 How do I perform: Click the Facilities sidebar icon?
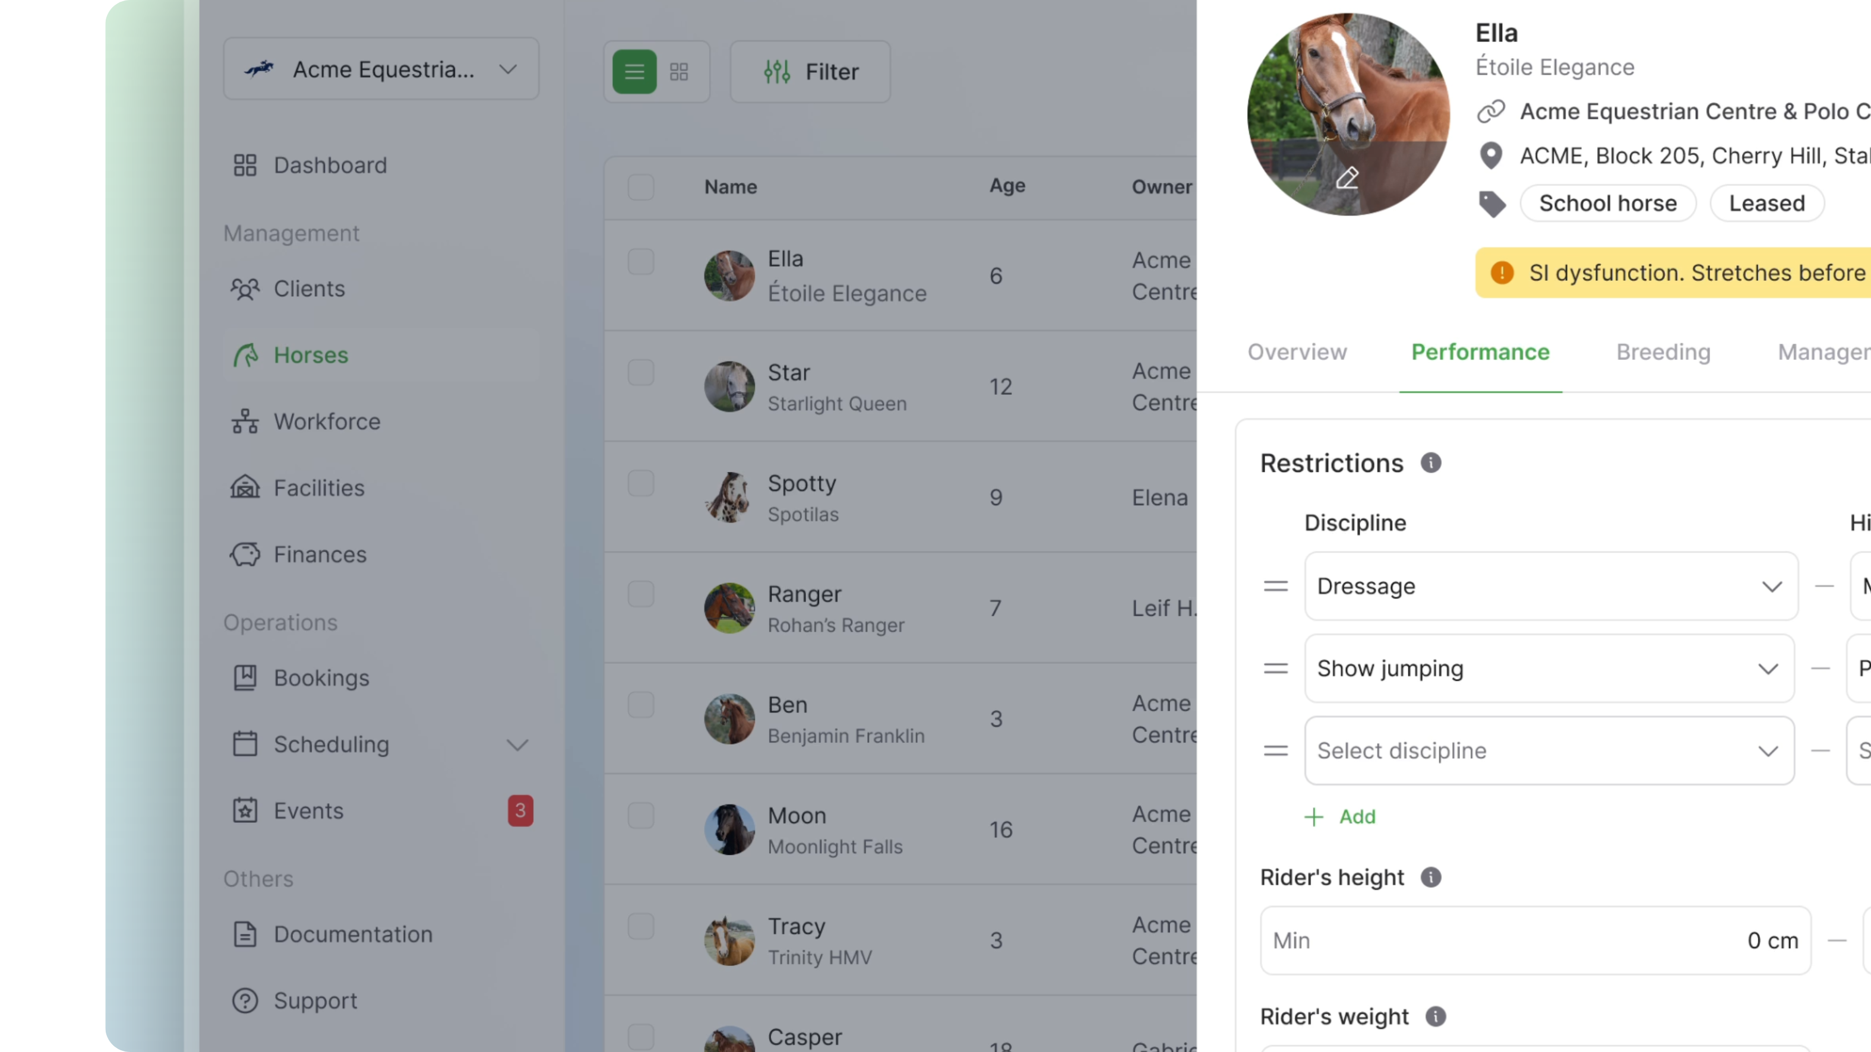[x=244, y=487]
